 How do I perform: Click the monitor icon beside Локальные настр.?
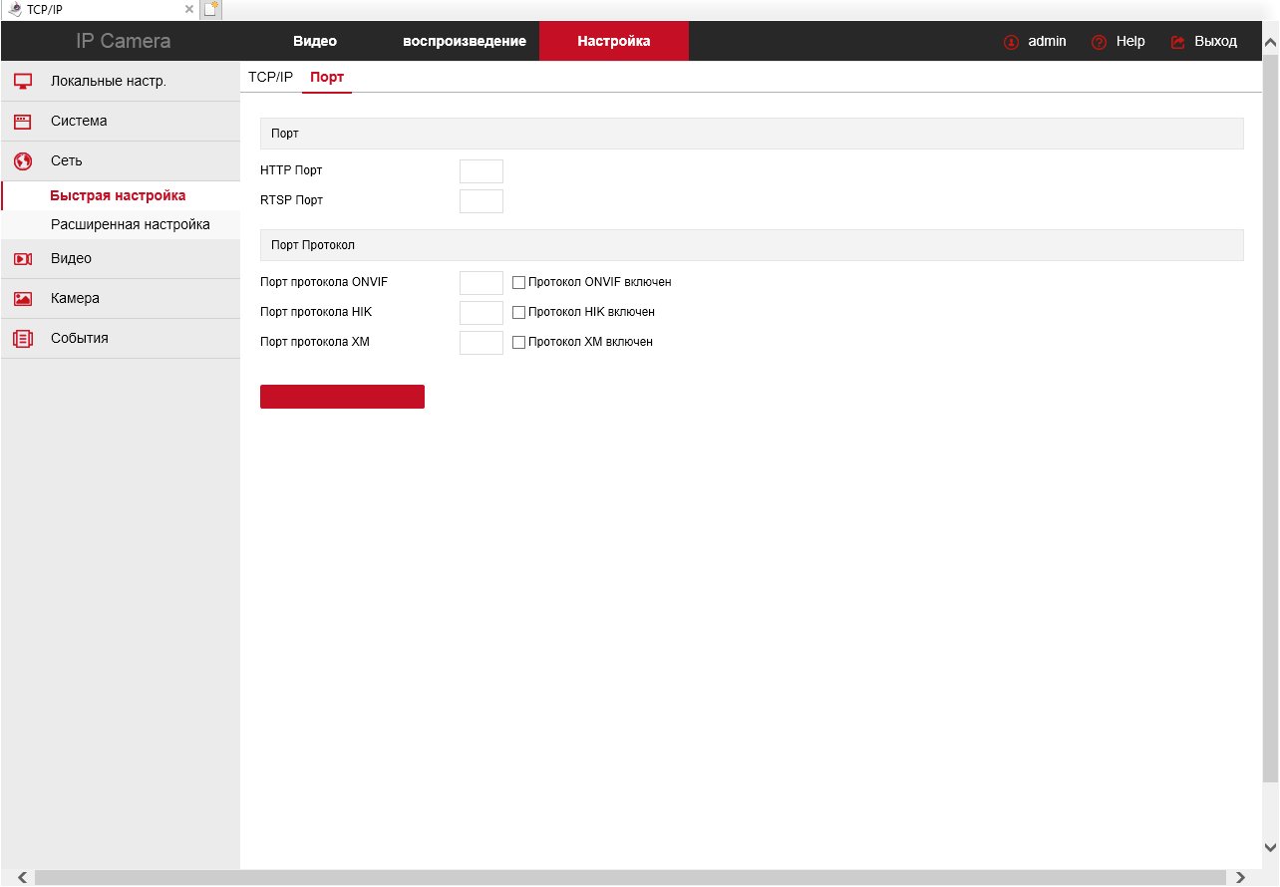point(23,82)
